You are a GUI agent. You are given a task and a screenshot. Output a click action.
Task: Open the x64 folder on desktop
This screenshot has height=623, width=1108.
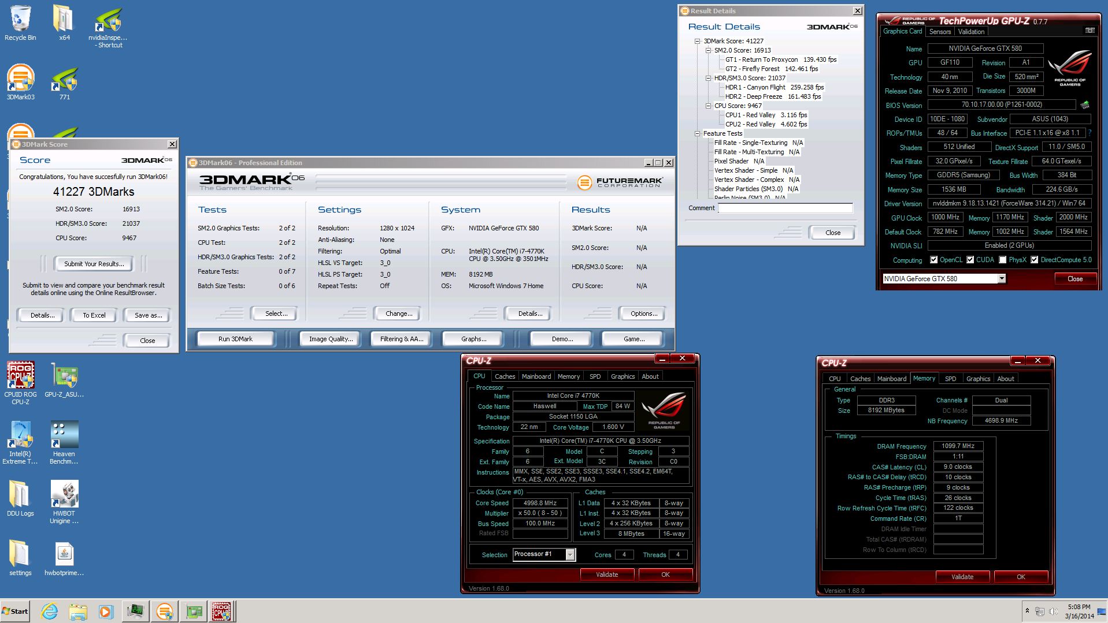[64, 23]
